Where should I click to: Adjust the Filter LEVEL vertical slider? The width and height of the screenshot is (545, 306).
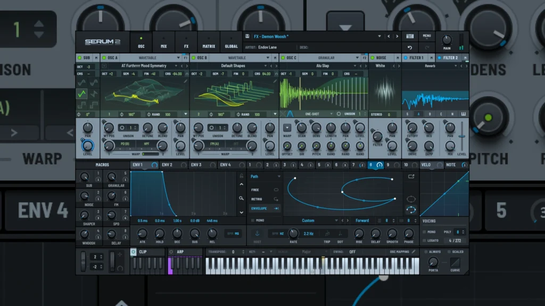point(461,137)
